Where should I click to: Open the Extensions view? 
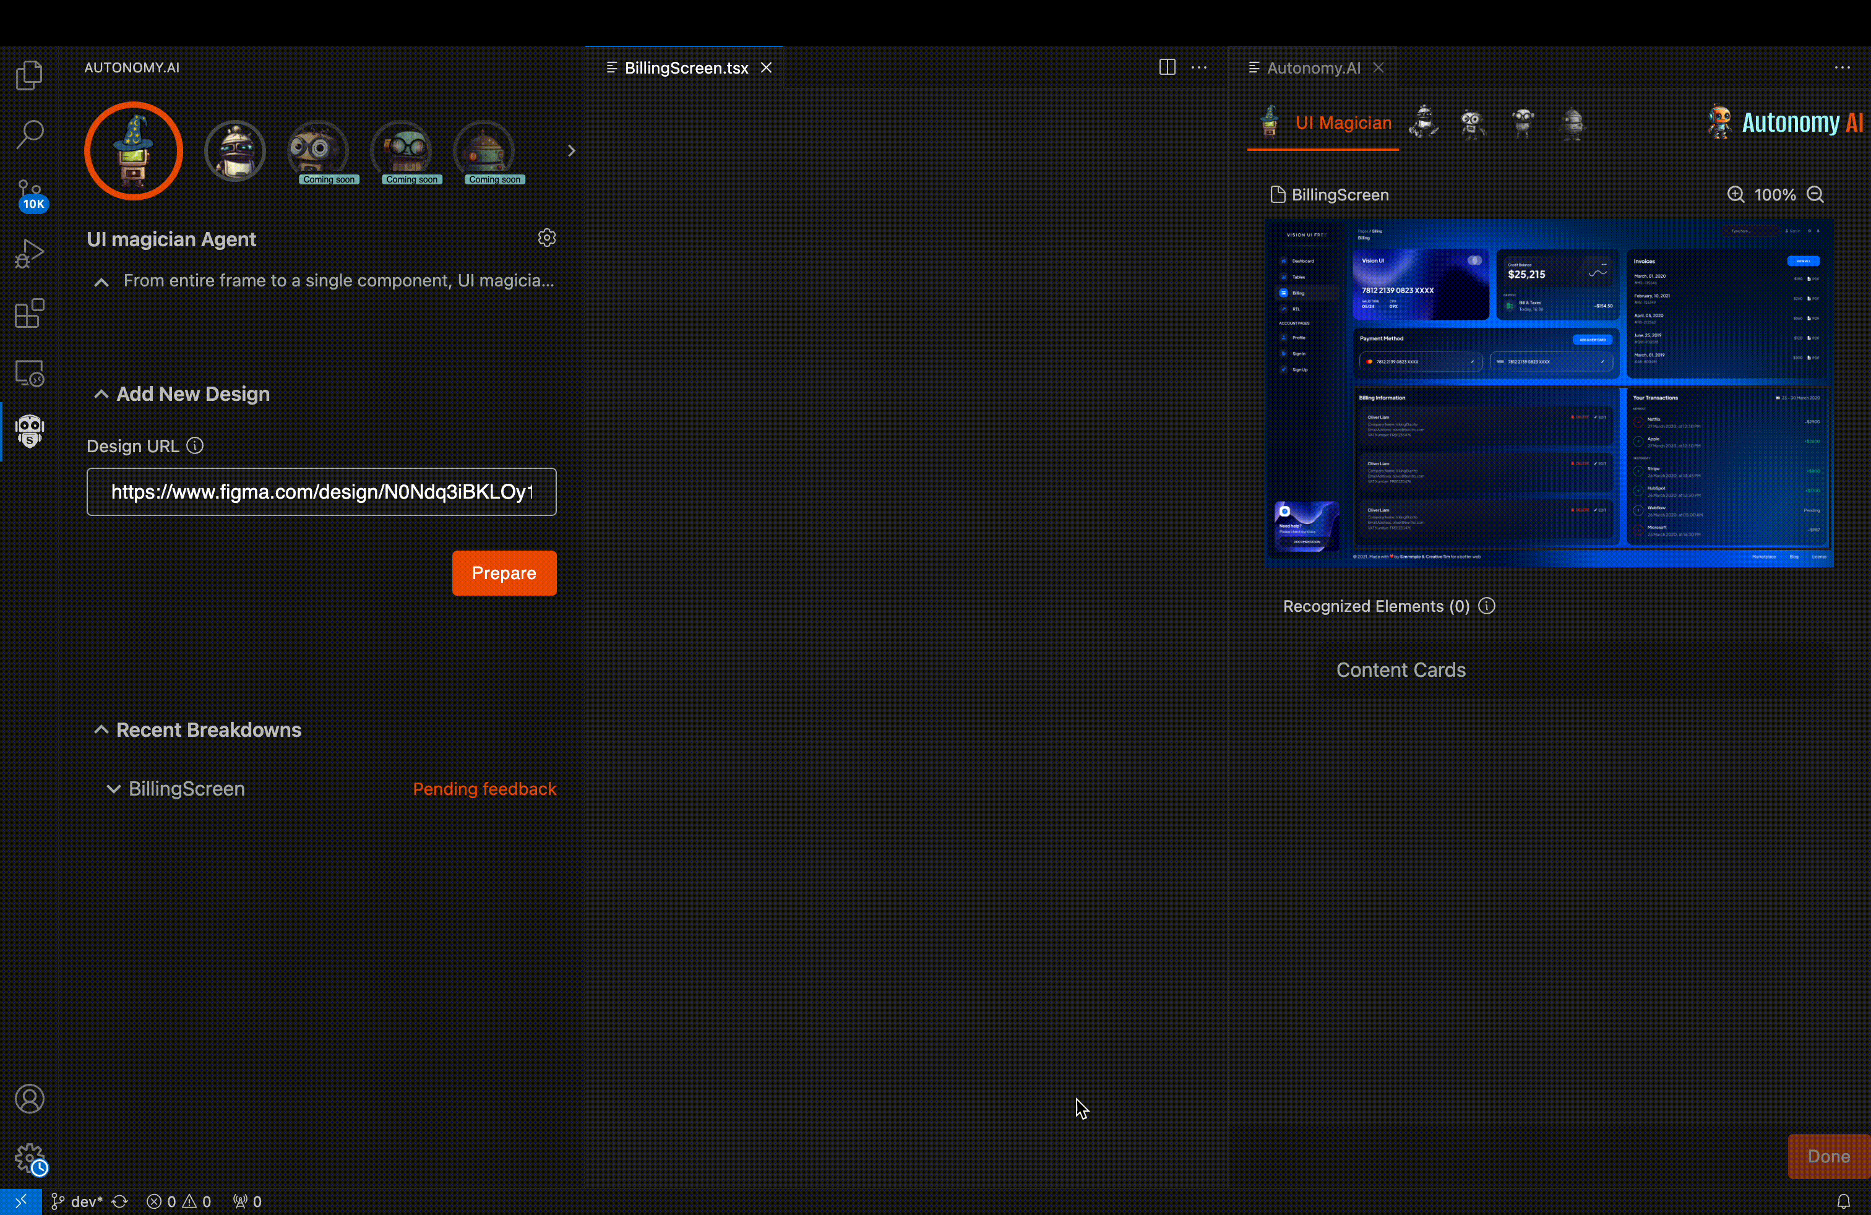pyautogui.click(x=29, y=314)
